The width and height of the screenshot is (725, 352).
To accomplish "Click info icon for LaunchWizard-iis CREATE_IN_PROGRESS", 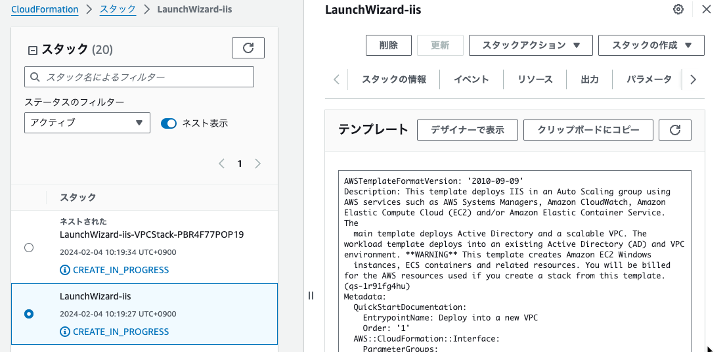I will pyautogui.click(x=65, y=332).
